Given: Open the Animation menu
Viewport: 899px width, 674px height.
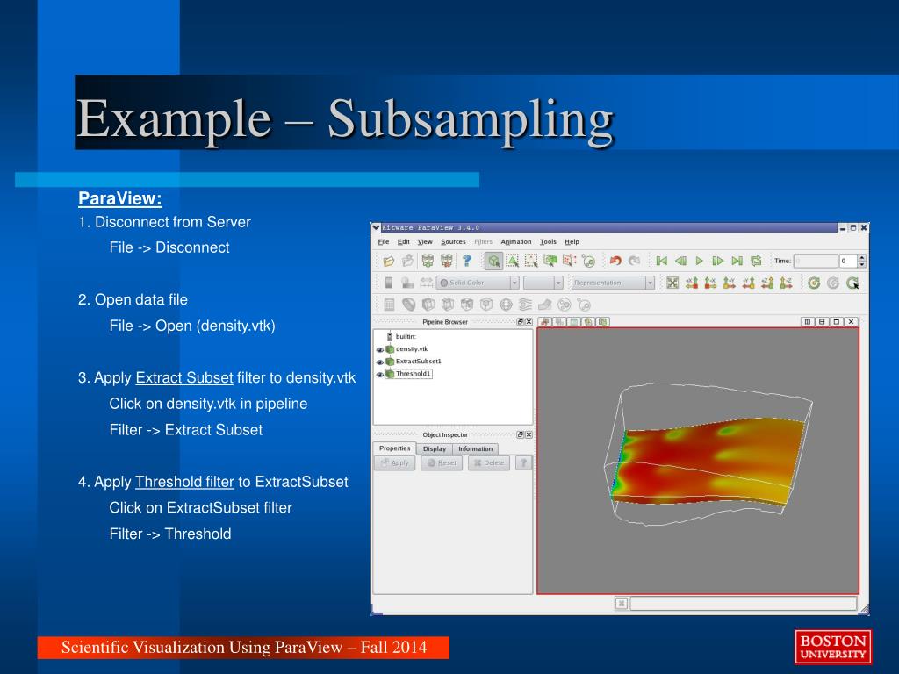Looking at the screenshot, I should coord(516,242).
